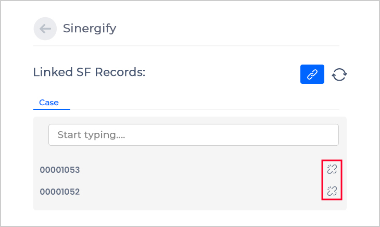Screen dimensions: 380x227
Task: Unlink case 00001053
Action: pos(332,169)
